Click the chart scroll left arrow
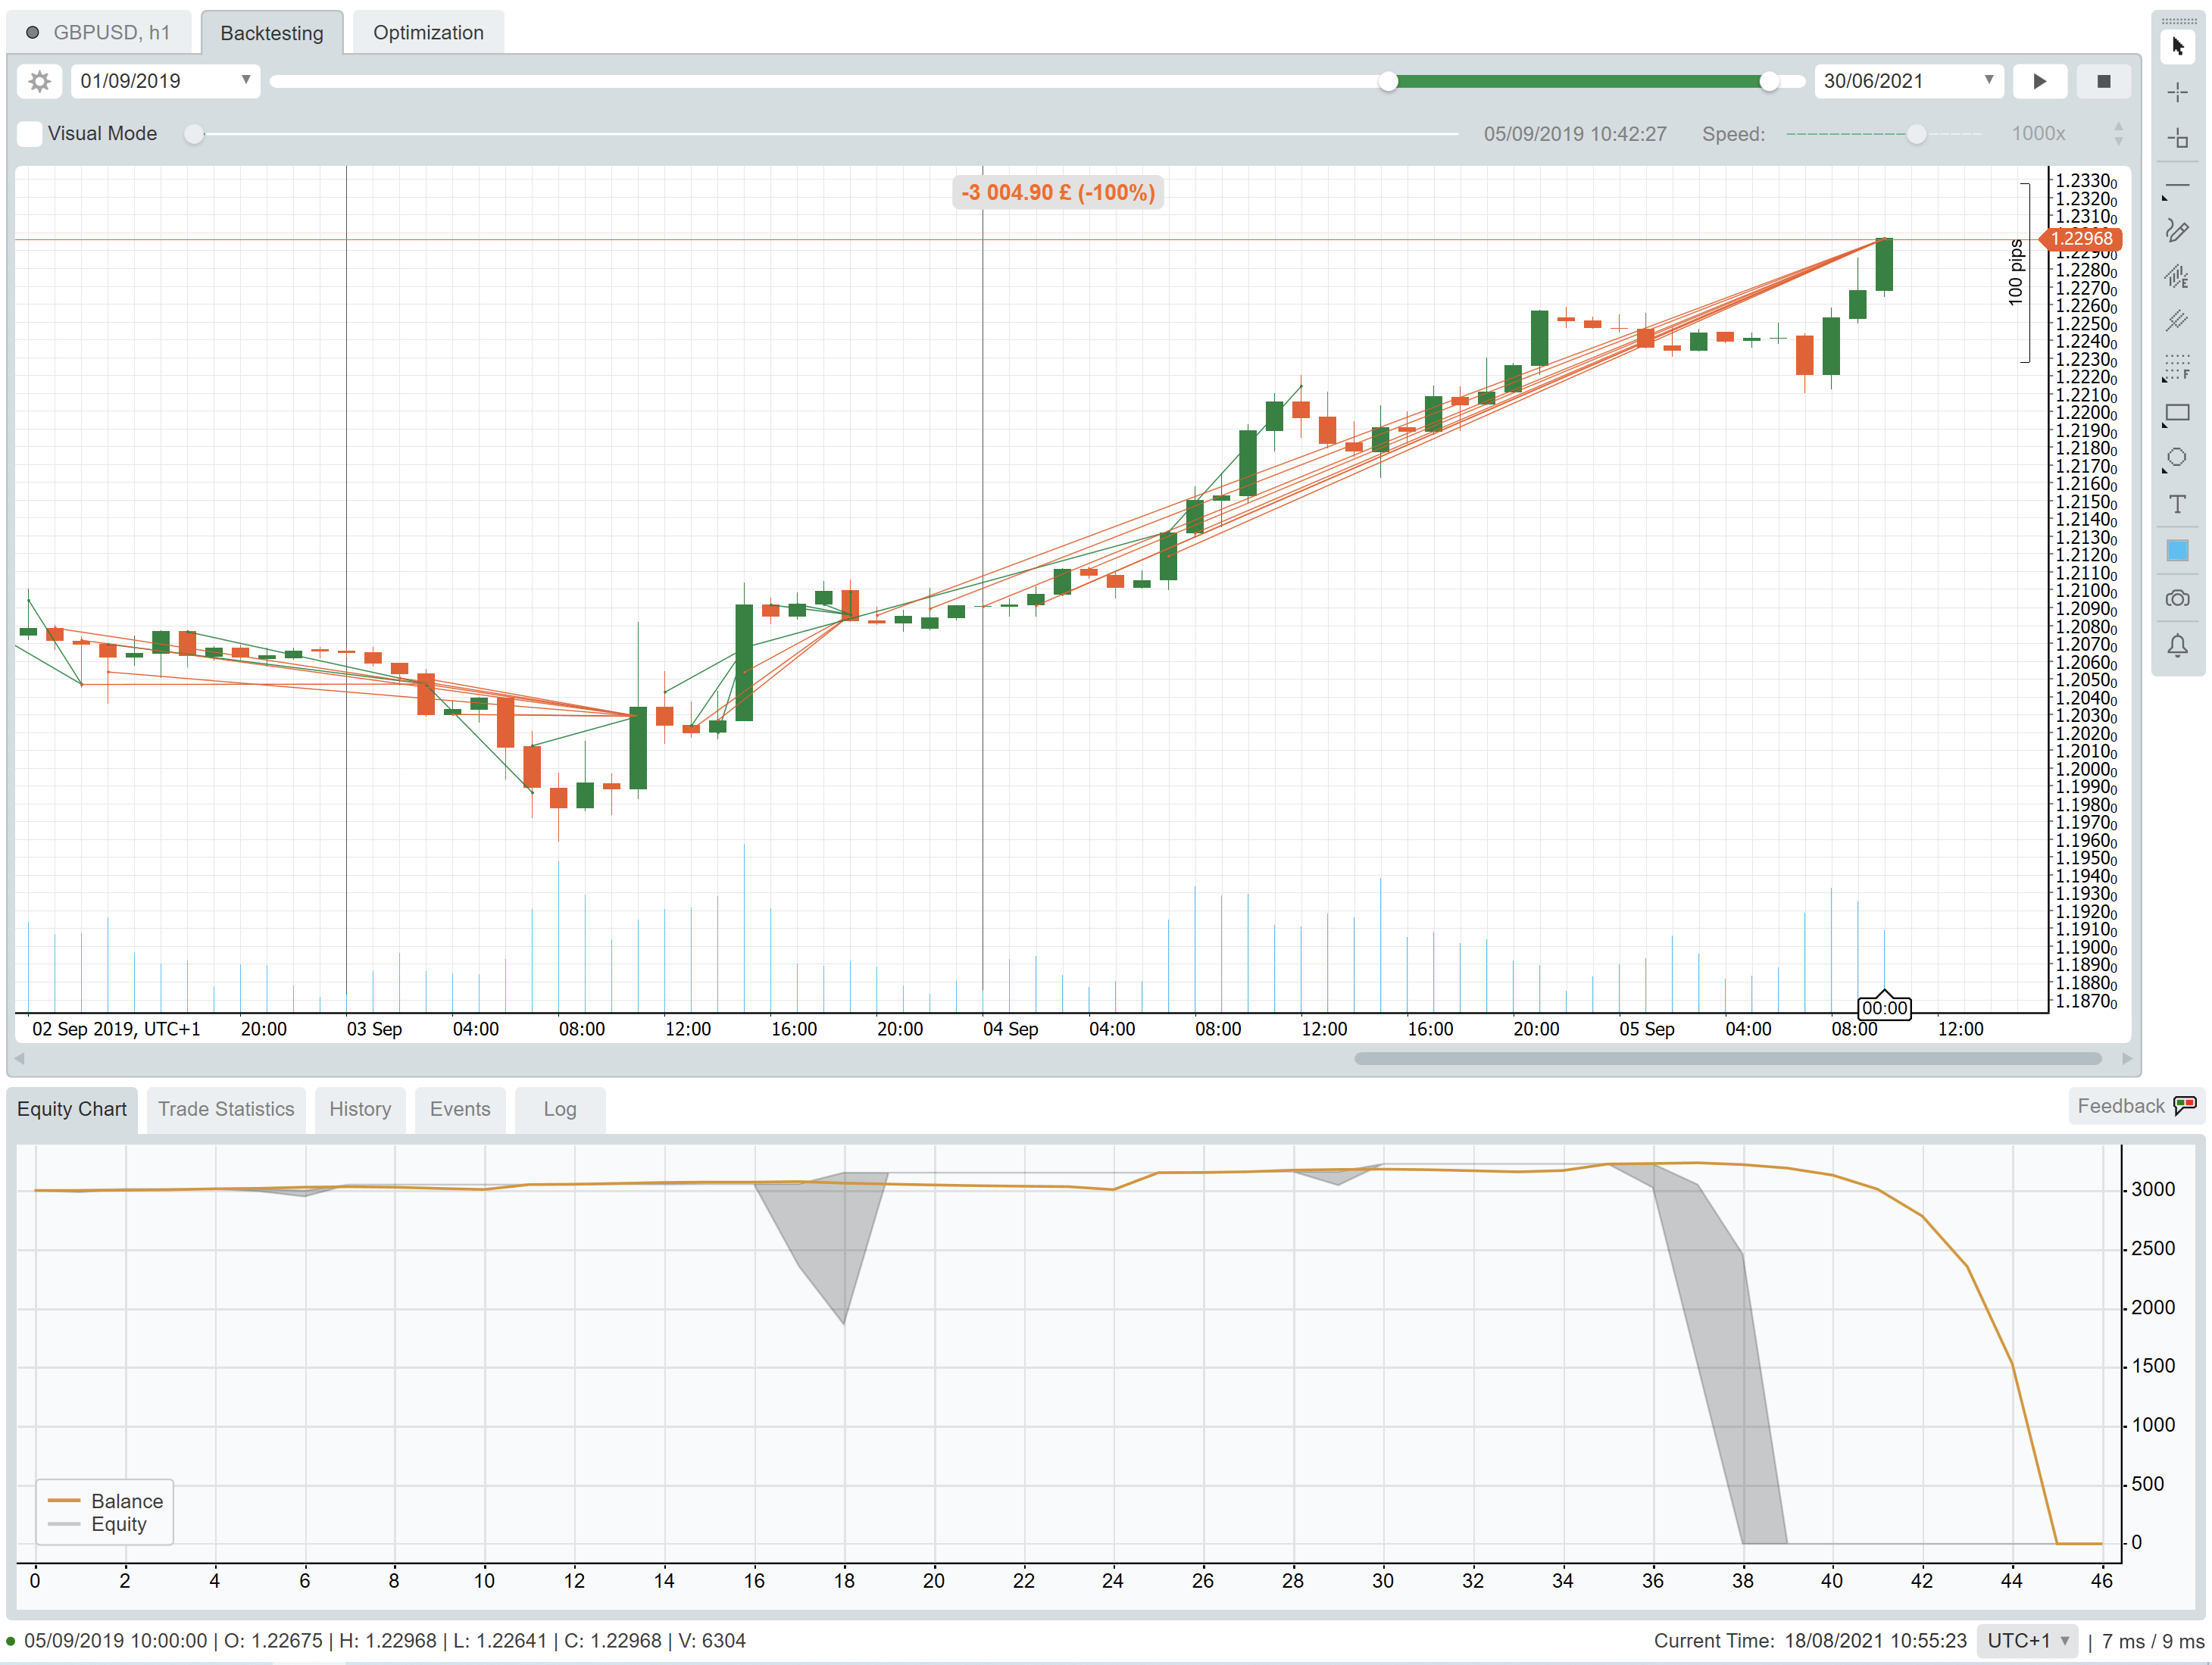 tap(19, 1058)
